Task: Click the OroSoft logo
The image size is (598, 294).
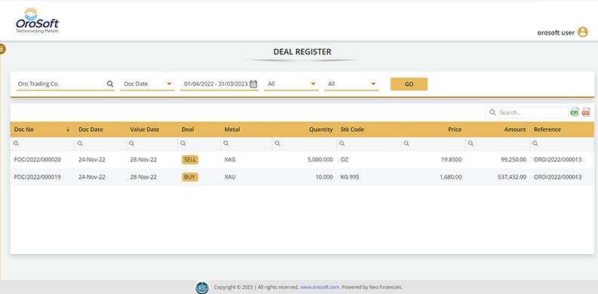Action: pos(37,20)
